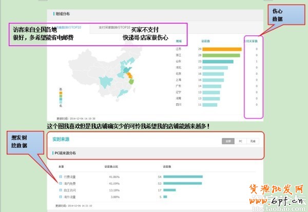Select the 全部 source filter
This screenshot has width=308, height=212.
[226, 141]
